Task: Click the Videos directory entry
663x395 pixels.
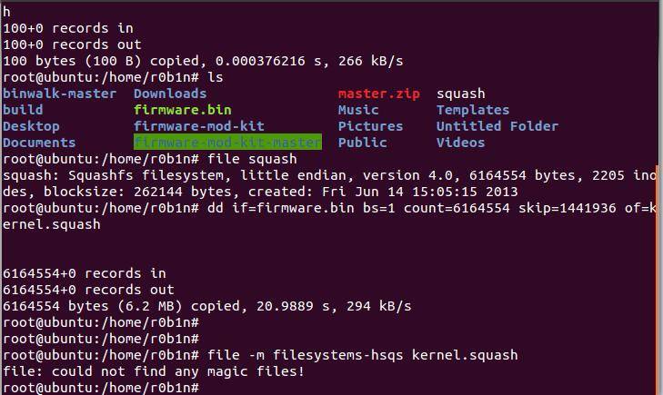Action: pos(460,143)
